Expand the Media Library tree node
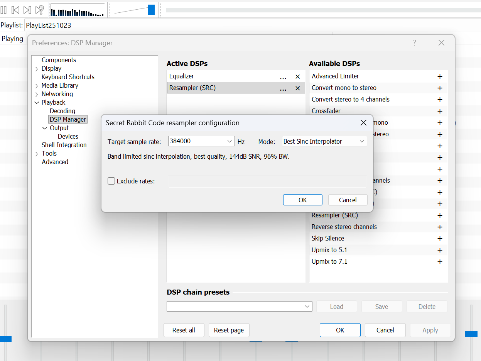 [x=37, y=86]
